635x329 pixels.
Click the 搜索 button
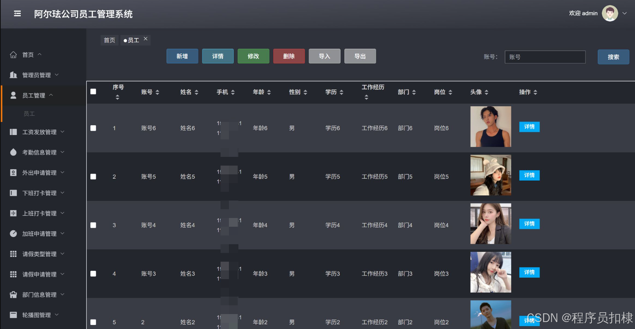coord(613,57)
